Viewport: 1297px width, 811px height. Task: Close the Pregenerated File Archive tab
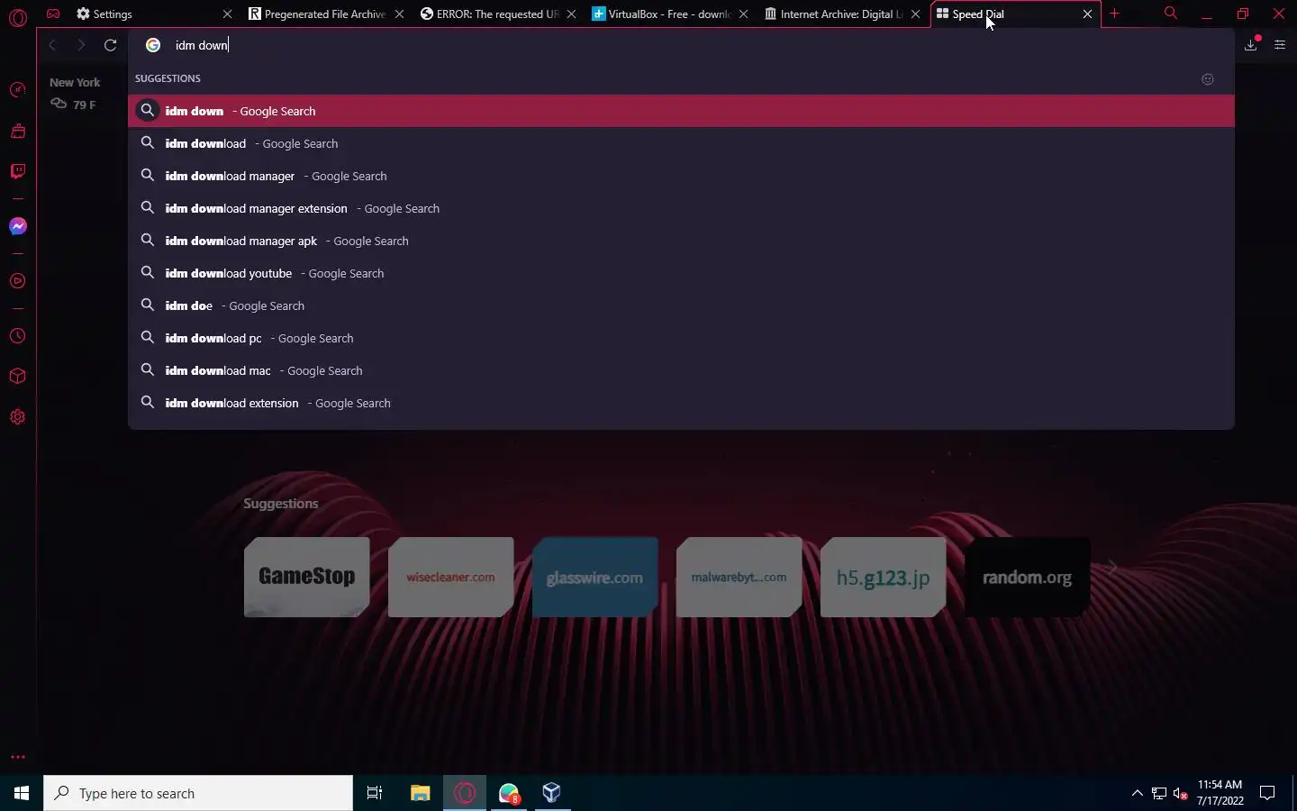(x=399, y=14)
